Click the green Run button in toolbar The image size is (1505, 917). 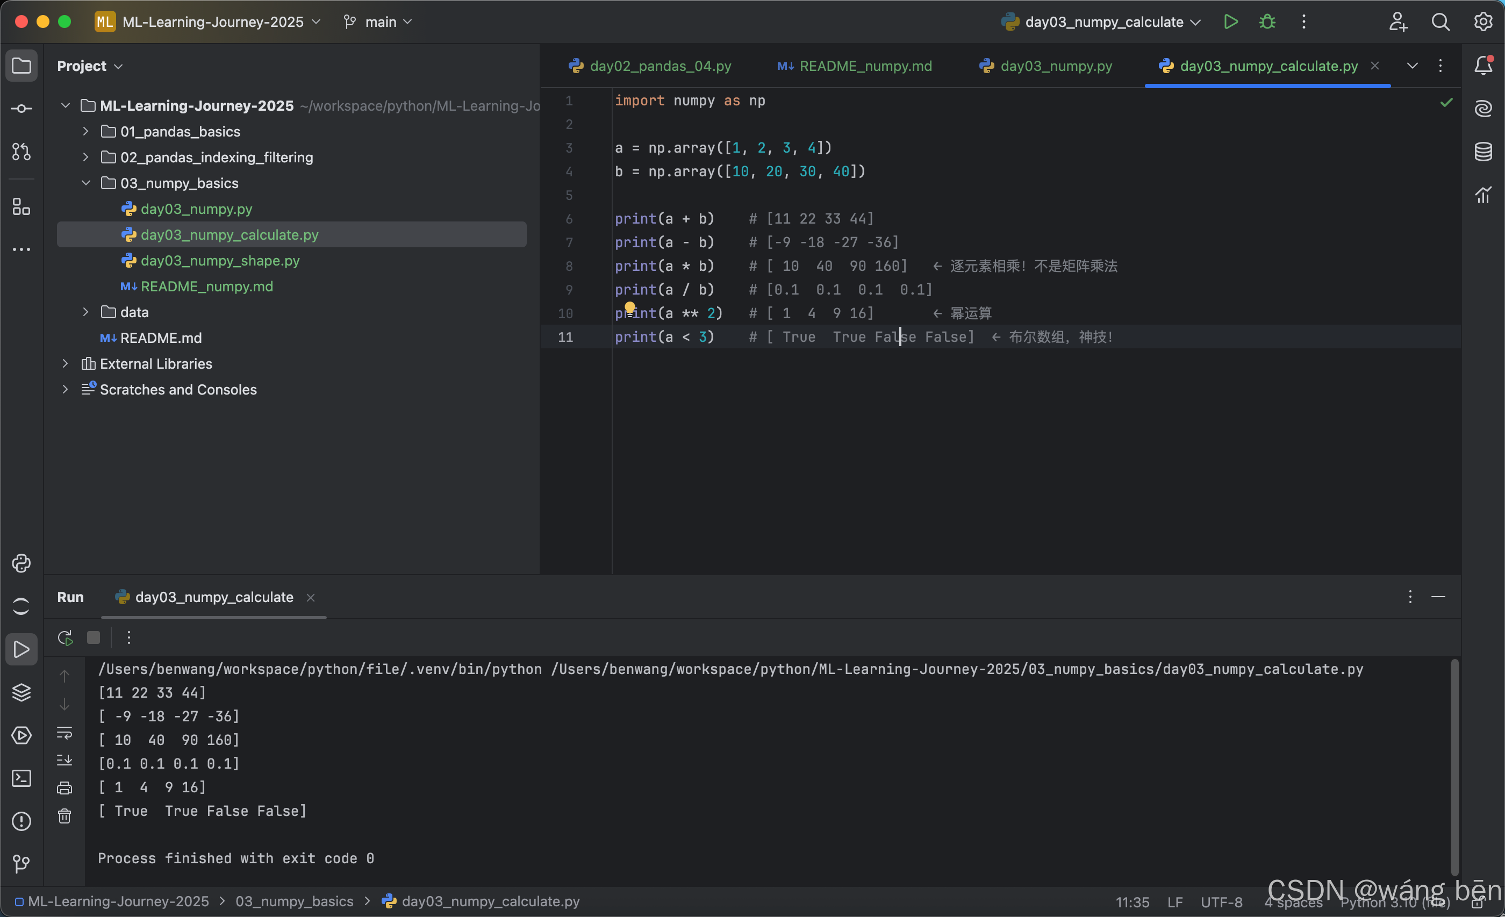click(1230, 22)
